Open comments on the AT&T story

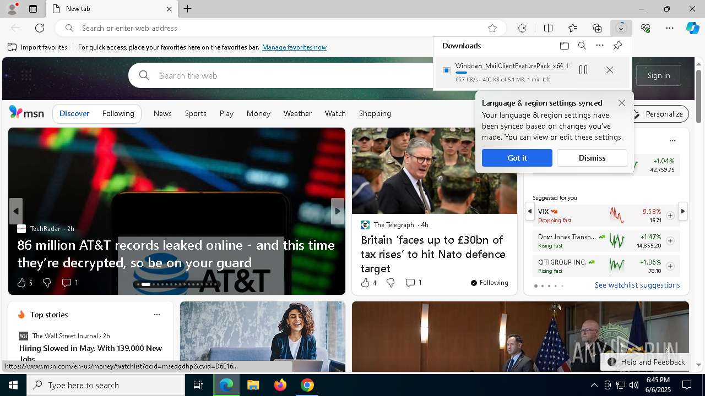69,283
